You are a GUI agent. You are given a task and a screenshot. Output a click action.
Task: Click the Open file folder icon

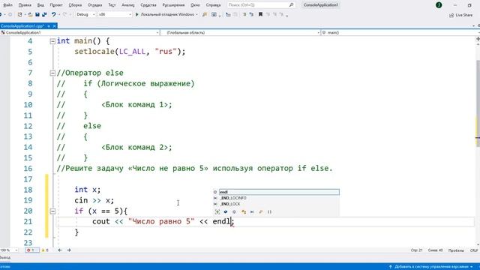[30, 14]
